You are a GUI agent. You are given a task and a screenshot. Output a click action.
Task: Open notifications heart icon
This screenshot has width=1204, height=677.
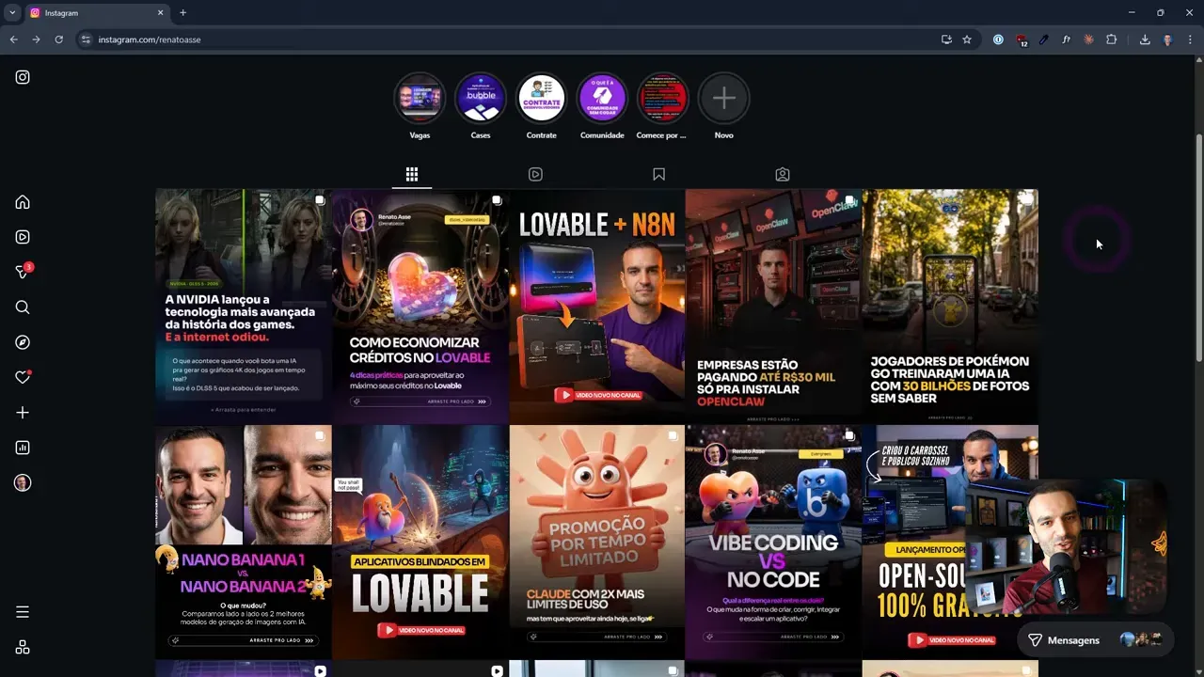(x=23, y=378)
